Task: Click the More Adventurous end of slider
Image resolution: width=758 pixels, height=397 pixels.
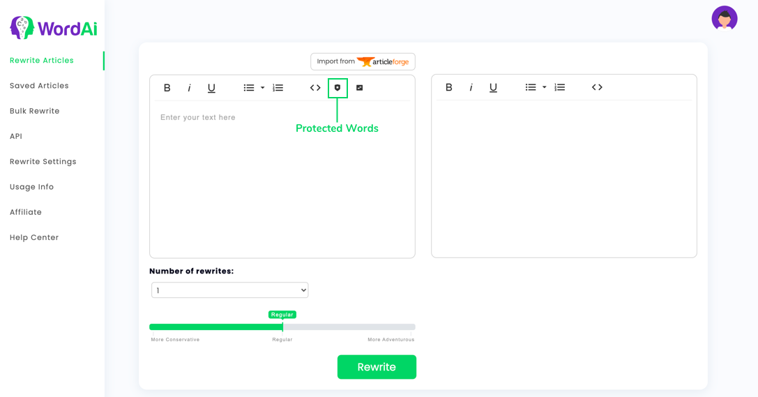Action: click(411, 327)
